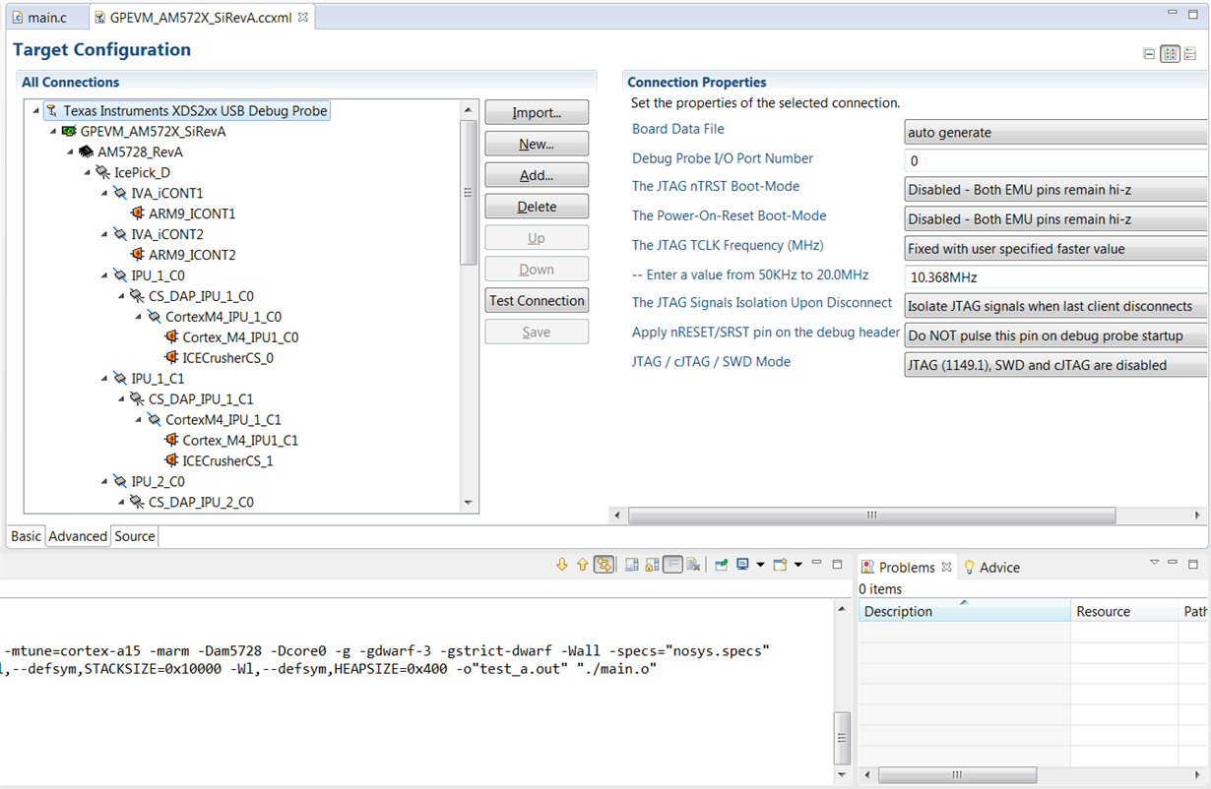The width and height of the screenshot is (1211, 789).
Task: Click the first build console view icon after separator
Action: pos(632,565)
